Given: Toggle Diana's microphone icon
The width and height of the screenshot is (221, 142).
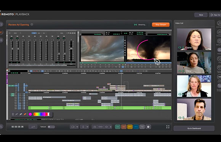Looking at the screenshot, I should (183, 71).
